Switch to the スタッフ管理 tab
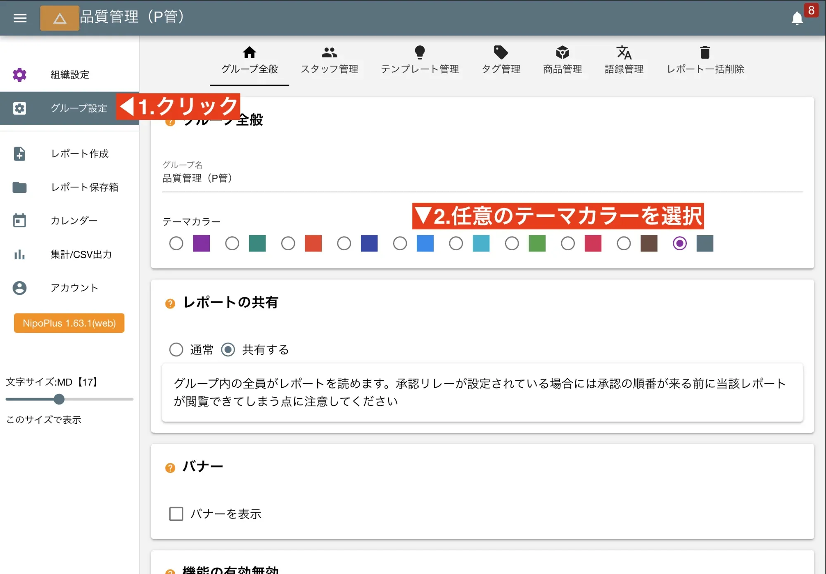This screenshot has width=826, height=574. 330,60
